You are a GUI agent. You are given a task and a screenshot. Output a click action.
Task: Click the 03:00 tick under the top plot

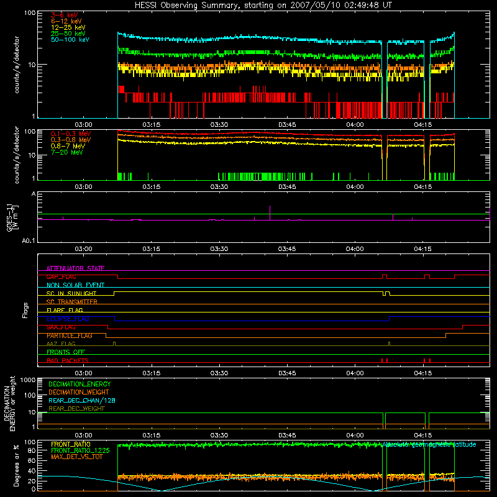click(83, 125)
